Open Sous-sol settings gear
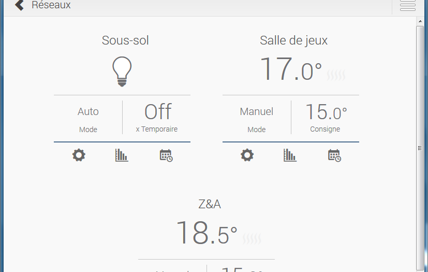Image resolution: width=428 pixels, height=272 pixels. pos(79,155)
